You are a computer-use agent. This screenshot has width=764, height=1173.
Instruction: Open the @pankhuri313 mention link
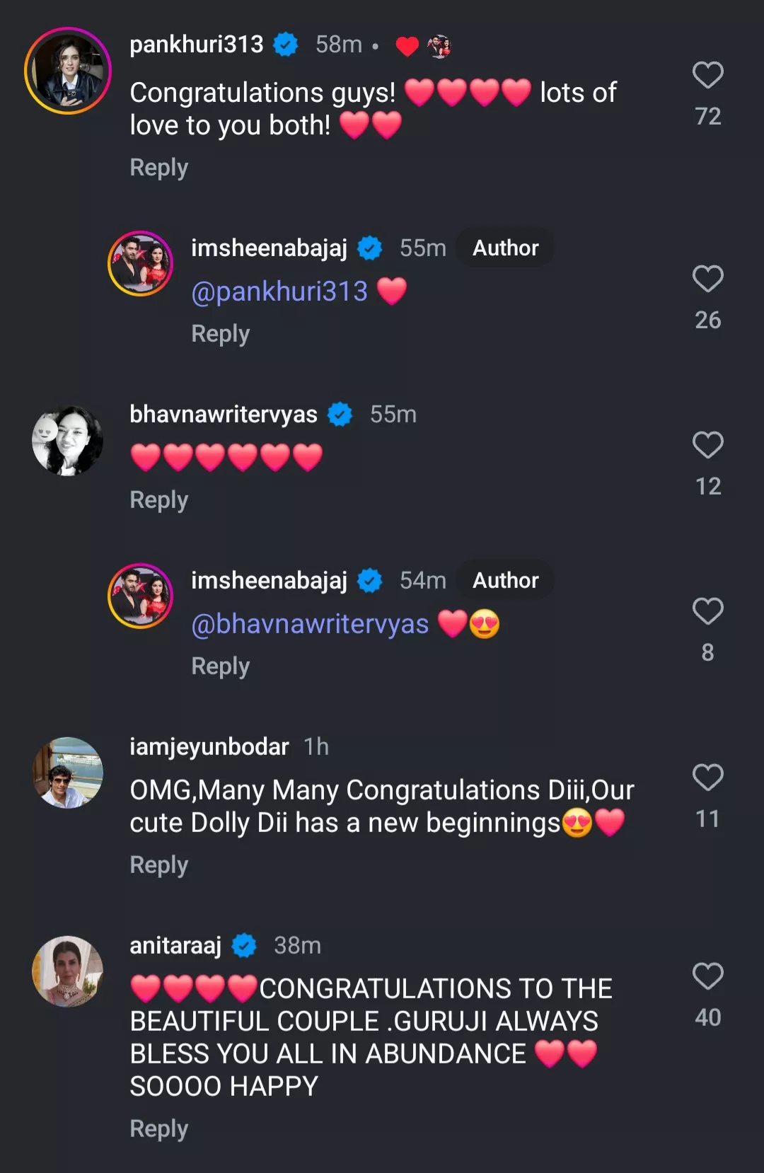tap(279, 291)
